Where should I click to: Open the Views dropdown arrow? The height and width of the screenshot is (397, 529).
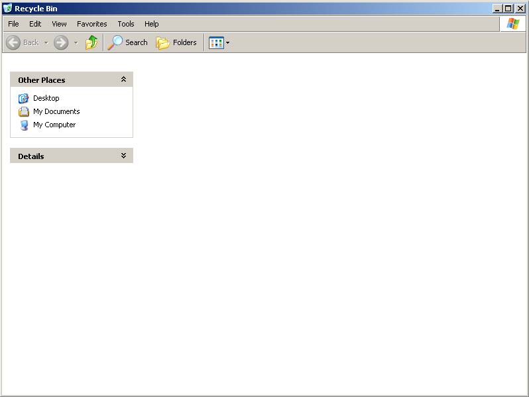pyautogui.click(x=228, y=43)
